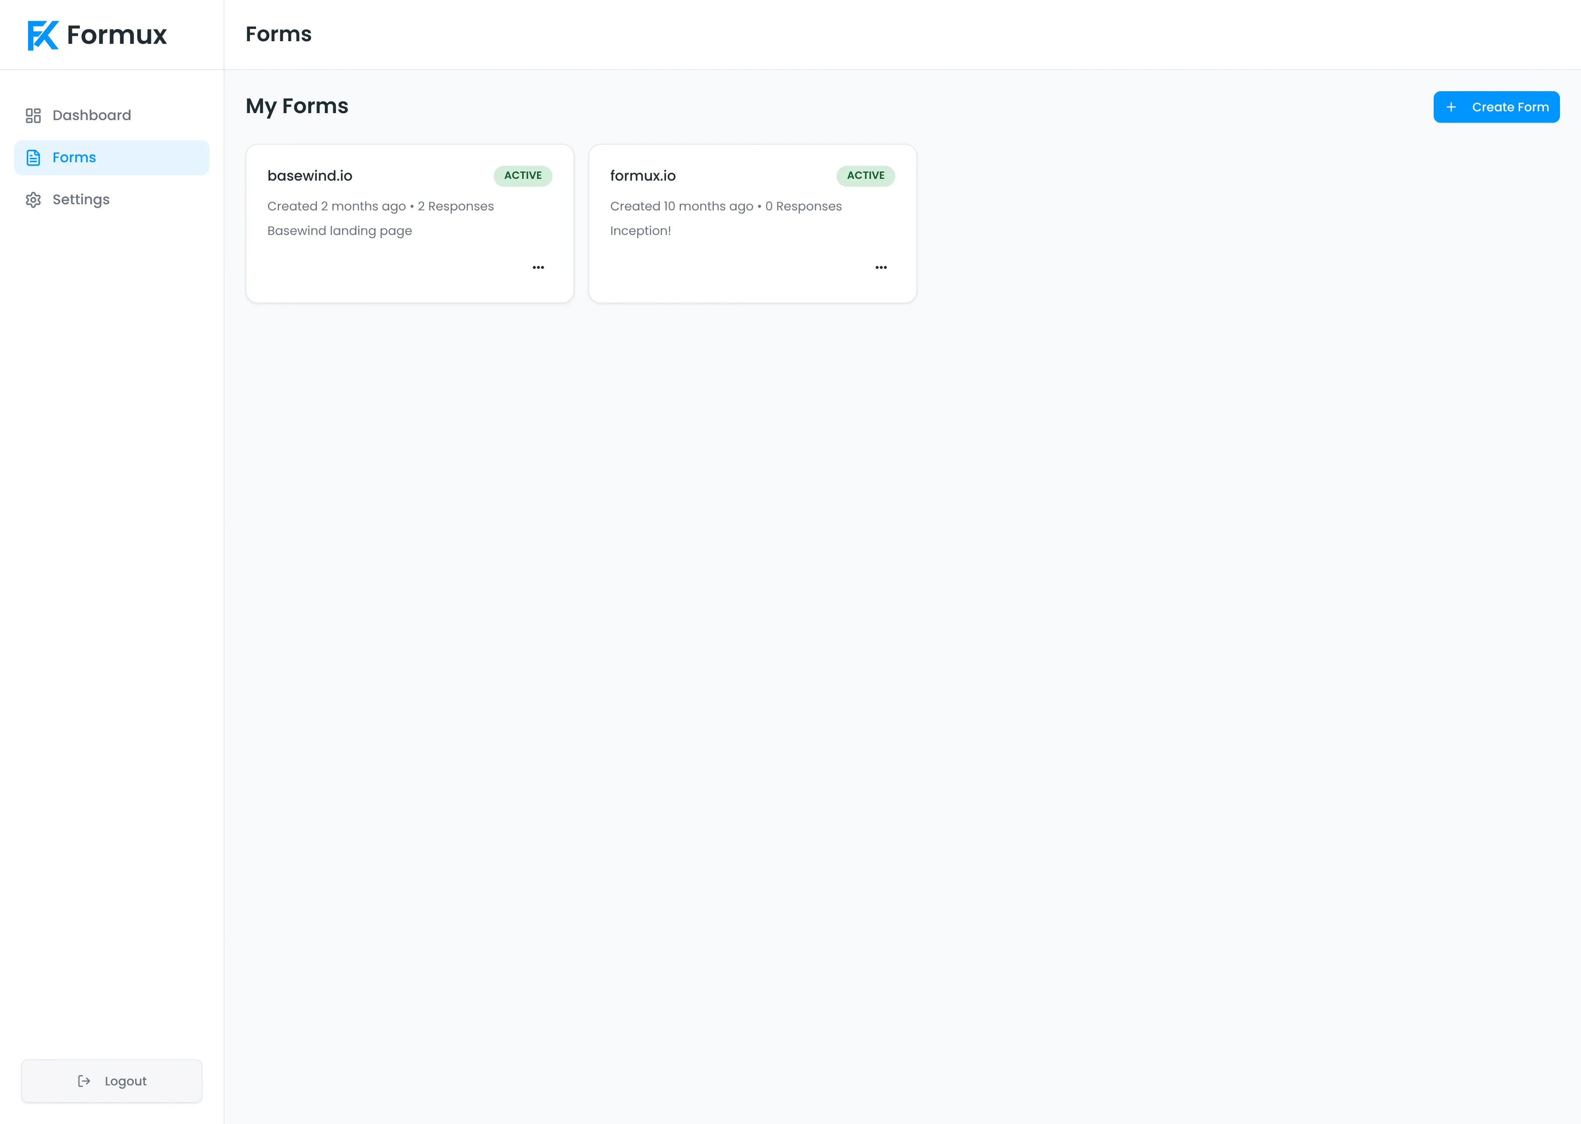
Task: Click the Logout button
Action: [x=111, y=1081]
